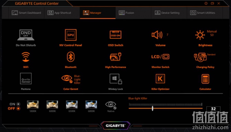The width and height of the screenshot is (231, 132).
Task: Launch the Calculator icon
Action: point(205,79)
